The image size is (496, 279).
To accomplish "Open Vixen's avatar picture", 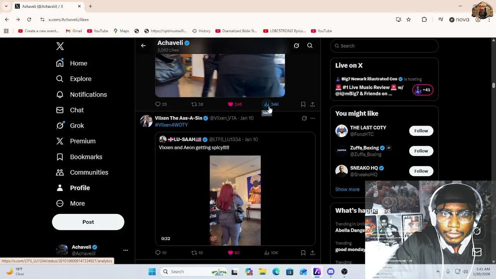I will (x=146, y=121).
